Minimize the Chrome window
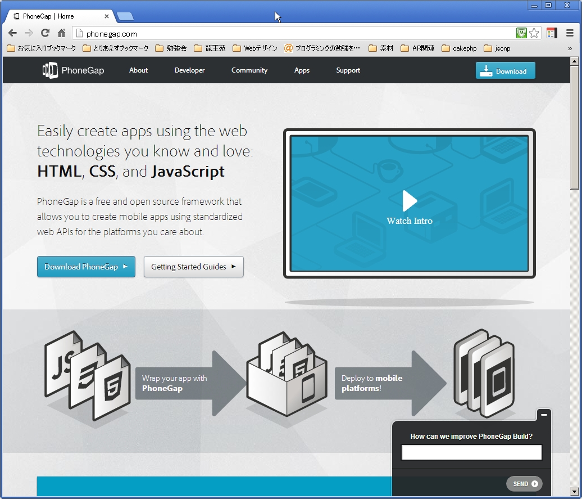This screenshot has width=582, height=499. coord(534,5)
